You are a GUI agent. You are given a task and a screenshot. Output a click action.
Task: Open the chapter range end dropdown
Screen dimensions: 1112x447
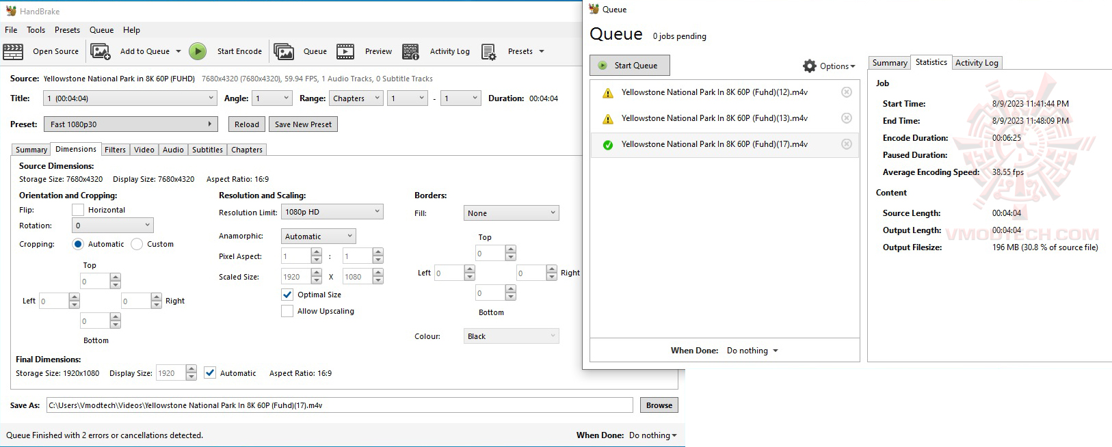pyautogui.click(x=461, y=98)
